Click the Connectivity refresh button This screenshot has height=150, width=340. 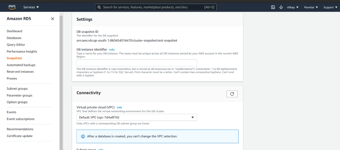(232, 94)
